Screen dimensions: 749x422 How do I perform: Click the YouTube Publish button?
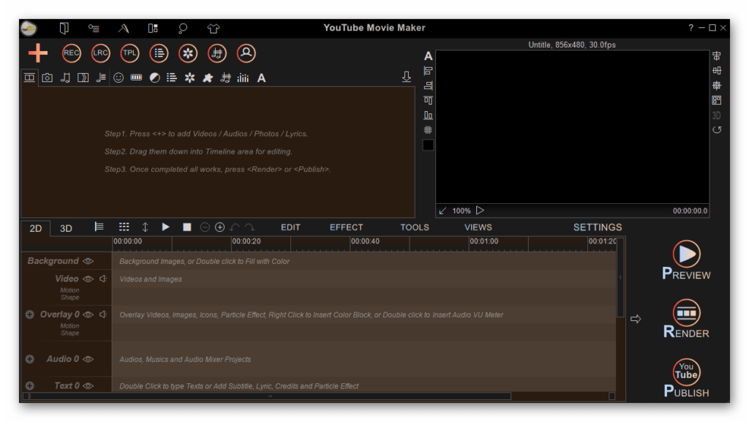point(686,377)
